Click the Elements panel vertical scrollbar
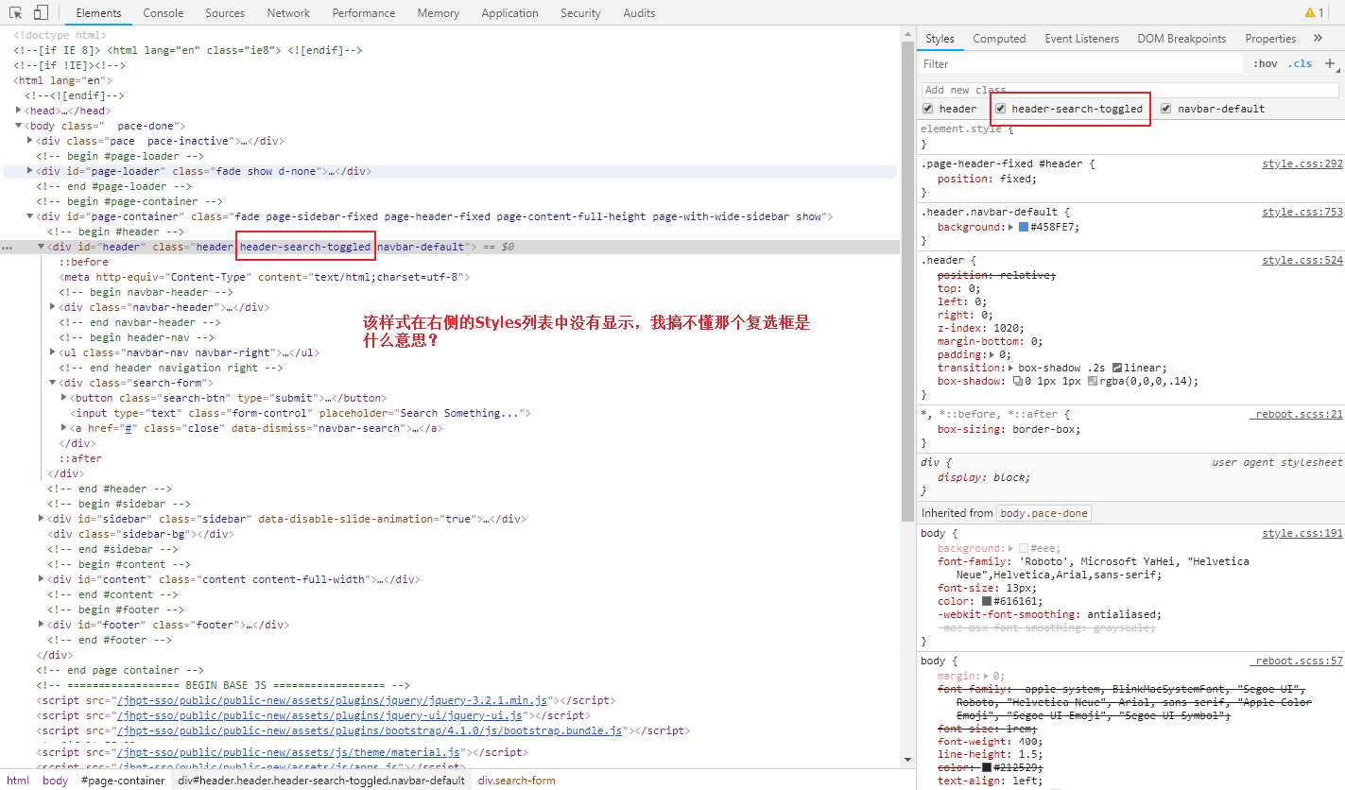Screen dimensions: 1345x790 coord(907,283)
